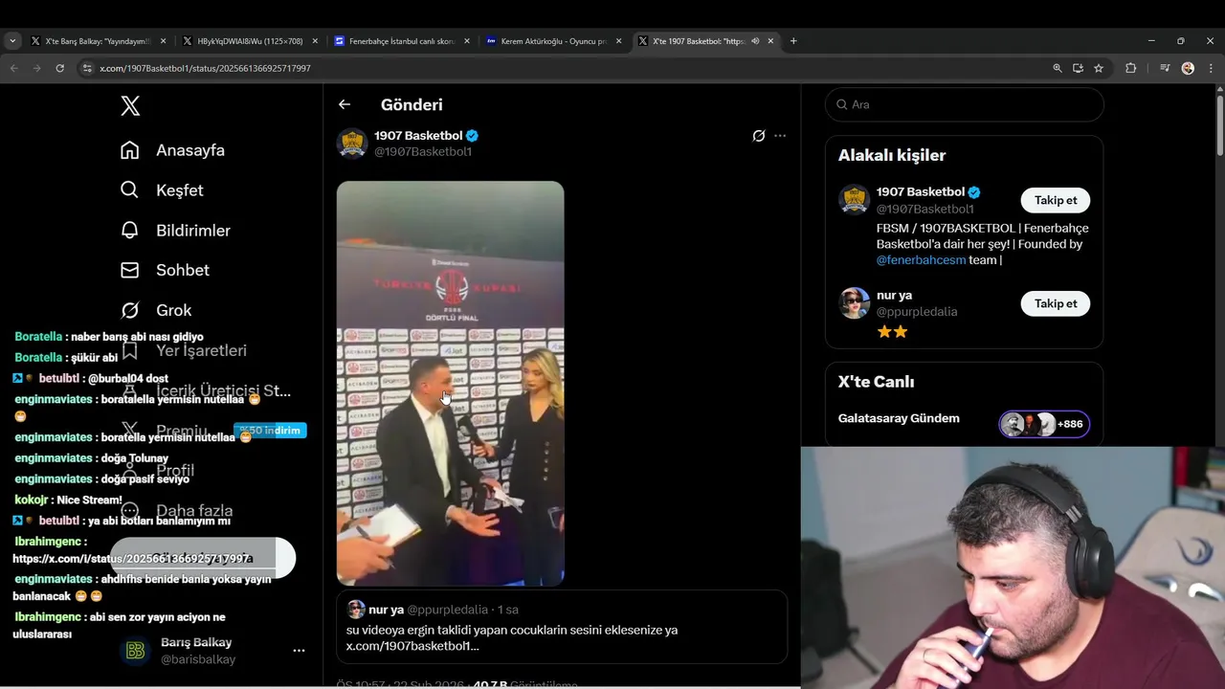The image size is (1225, 689).
Task: Open nur ya's avatar in Alakalı kişiler
Action: pos(855,302)
